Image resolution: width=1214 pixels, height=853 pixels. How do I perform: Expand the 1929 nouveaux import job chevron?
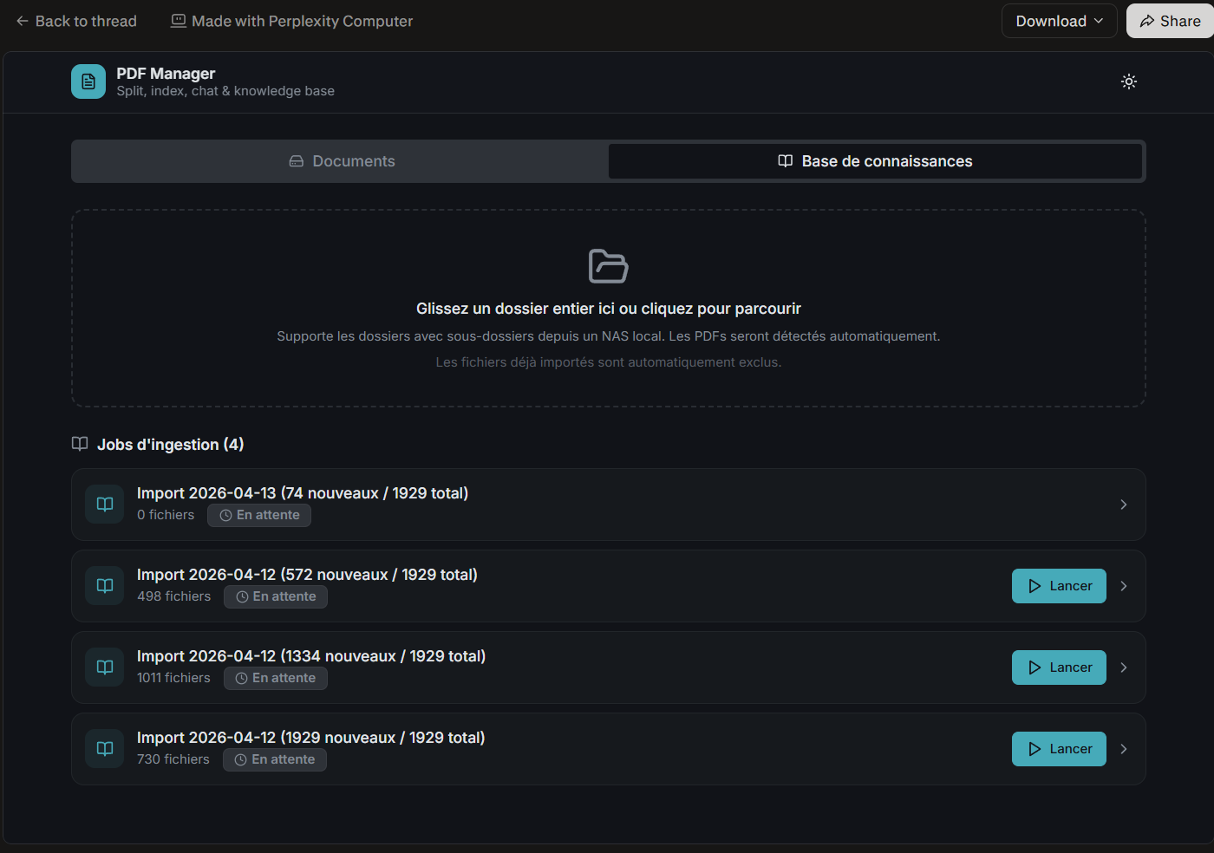click(x=1123, y=749)
